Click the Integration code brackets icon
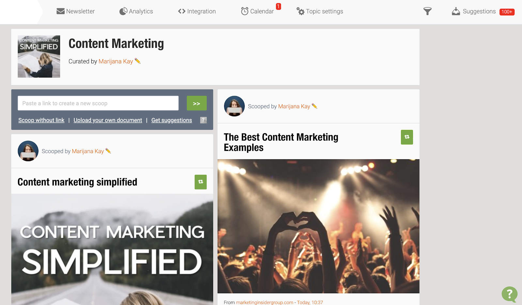The height and width of the screenshot is (305, 522). pyautogui.click(x=182, y=11)
